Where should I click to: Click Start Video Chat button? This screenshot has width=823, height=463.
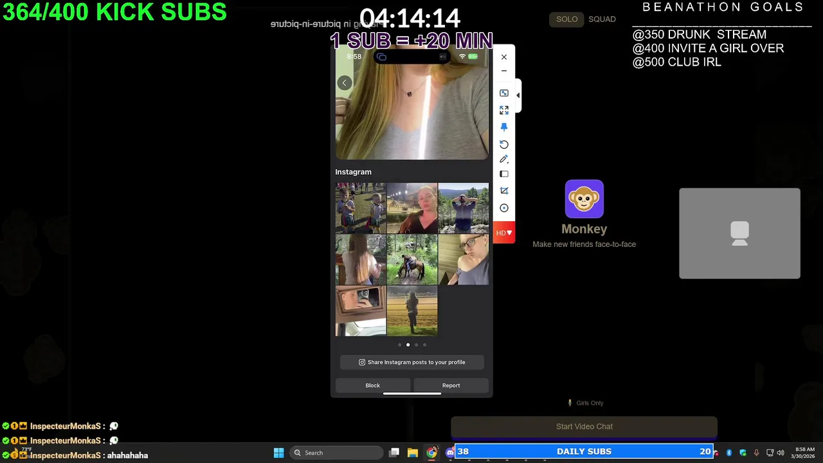pos(584,426)
